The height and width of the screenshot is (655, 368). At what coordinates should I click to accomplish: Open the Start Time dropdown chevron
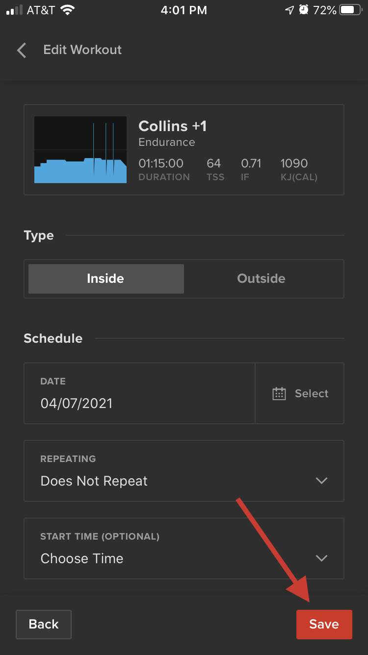tap(321, 558)
